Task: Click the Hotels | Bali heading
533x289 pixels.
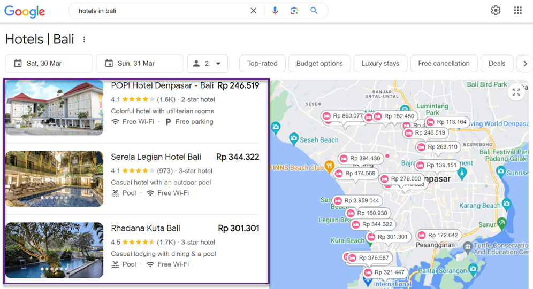Action: coord(40,40)
